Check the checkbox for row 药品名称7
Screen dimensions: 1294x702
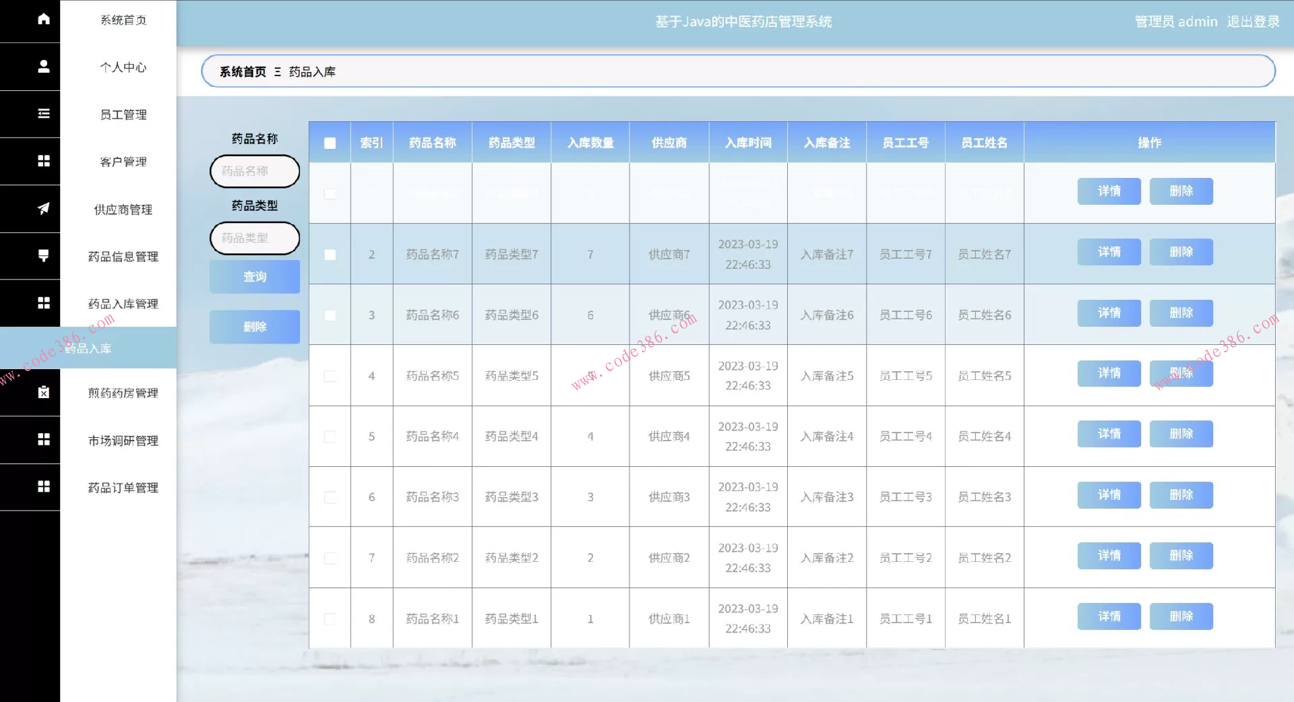click(330, 255)
